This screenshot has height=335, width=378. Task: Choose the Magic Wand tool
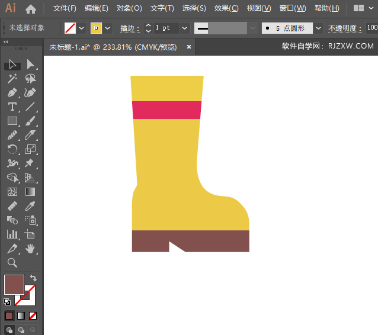pyautogui.click(x=12, y=79)
